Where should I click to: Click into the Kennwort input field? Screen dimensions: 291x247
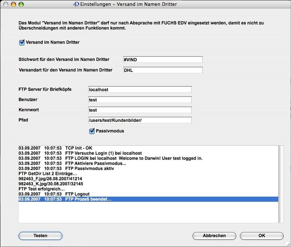coord(140,110)
